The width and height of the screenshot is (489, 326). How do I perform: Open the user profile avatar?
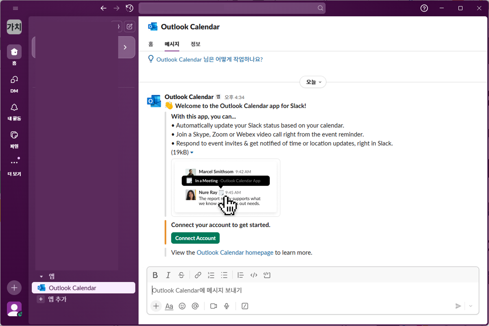pyautogui.click(x=14, y=309)
